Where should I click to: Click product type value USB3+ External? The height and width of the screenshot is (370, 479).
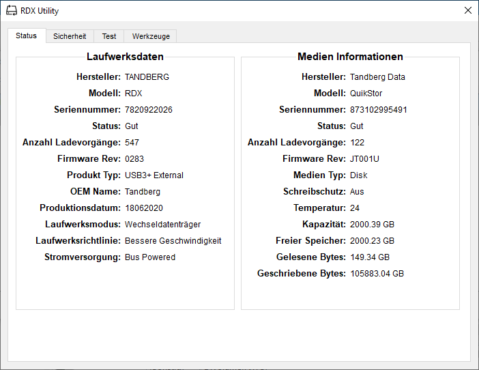pos(154,175)
